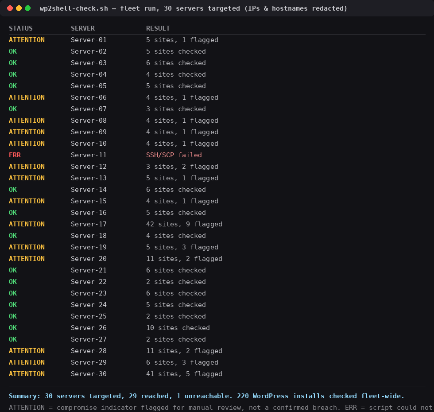This screenshot has height=412, width=434.
Task: Select the Server-28 name
Action: [89, 351]
